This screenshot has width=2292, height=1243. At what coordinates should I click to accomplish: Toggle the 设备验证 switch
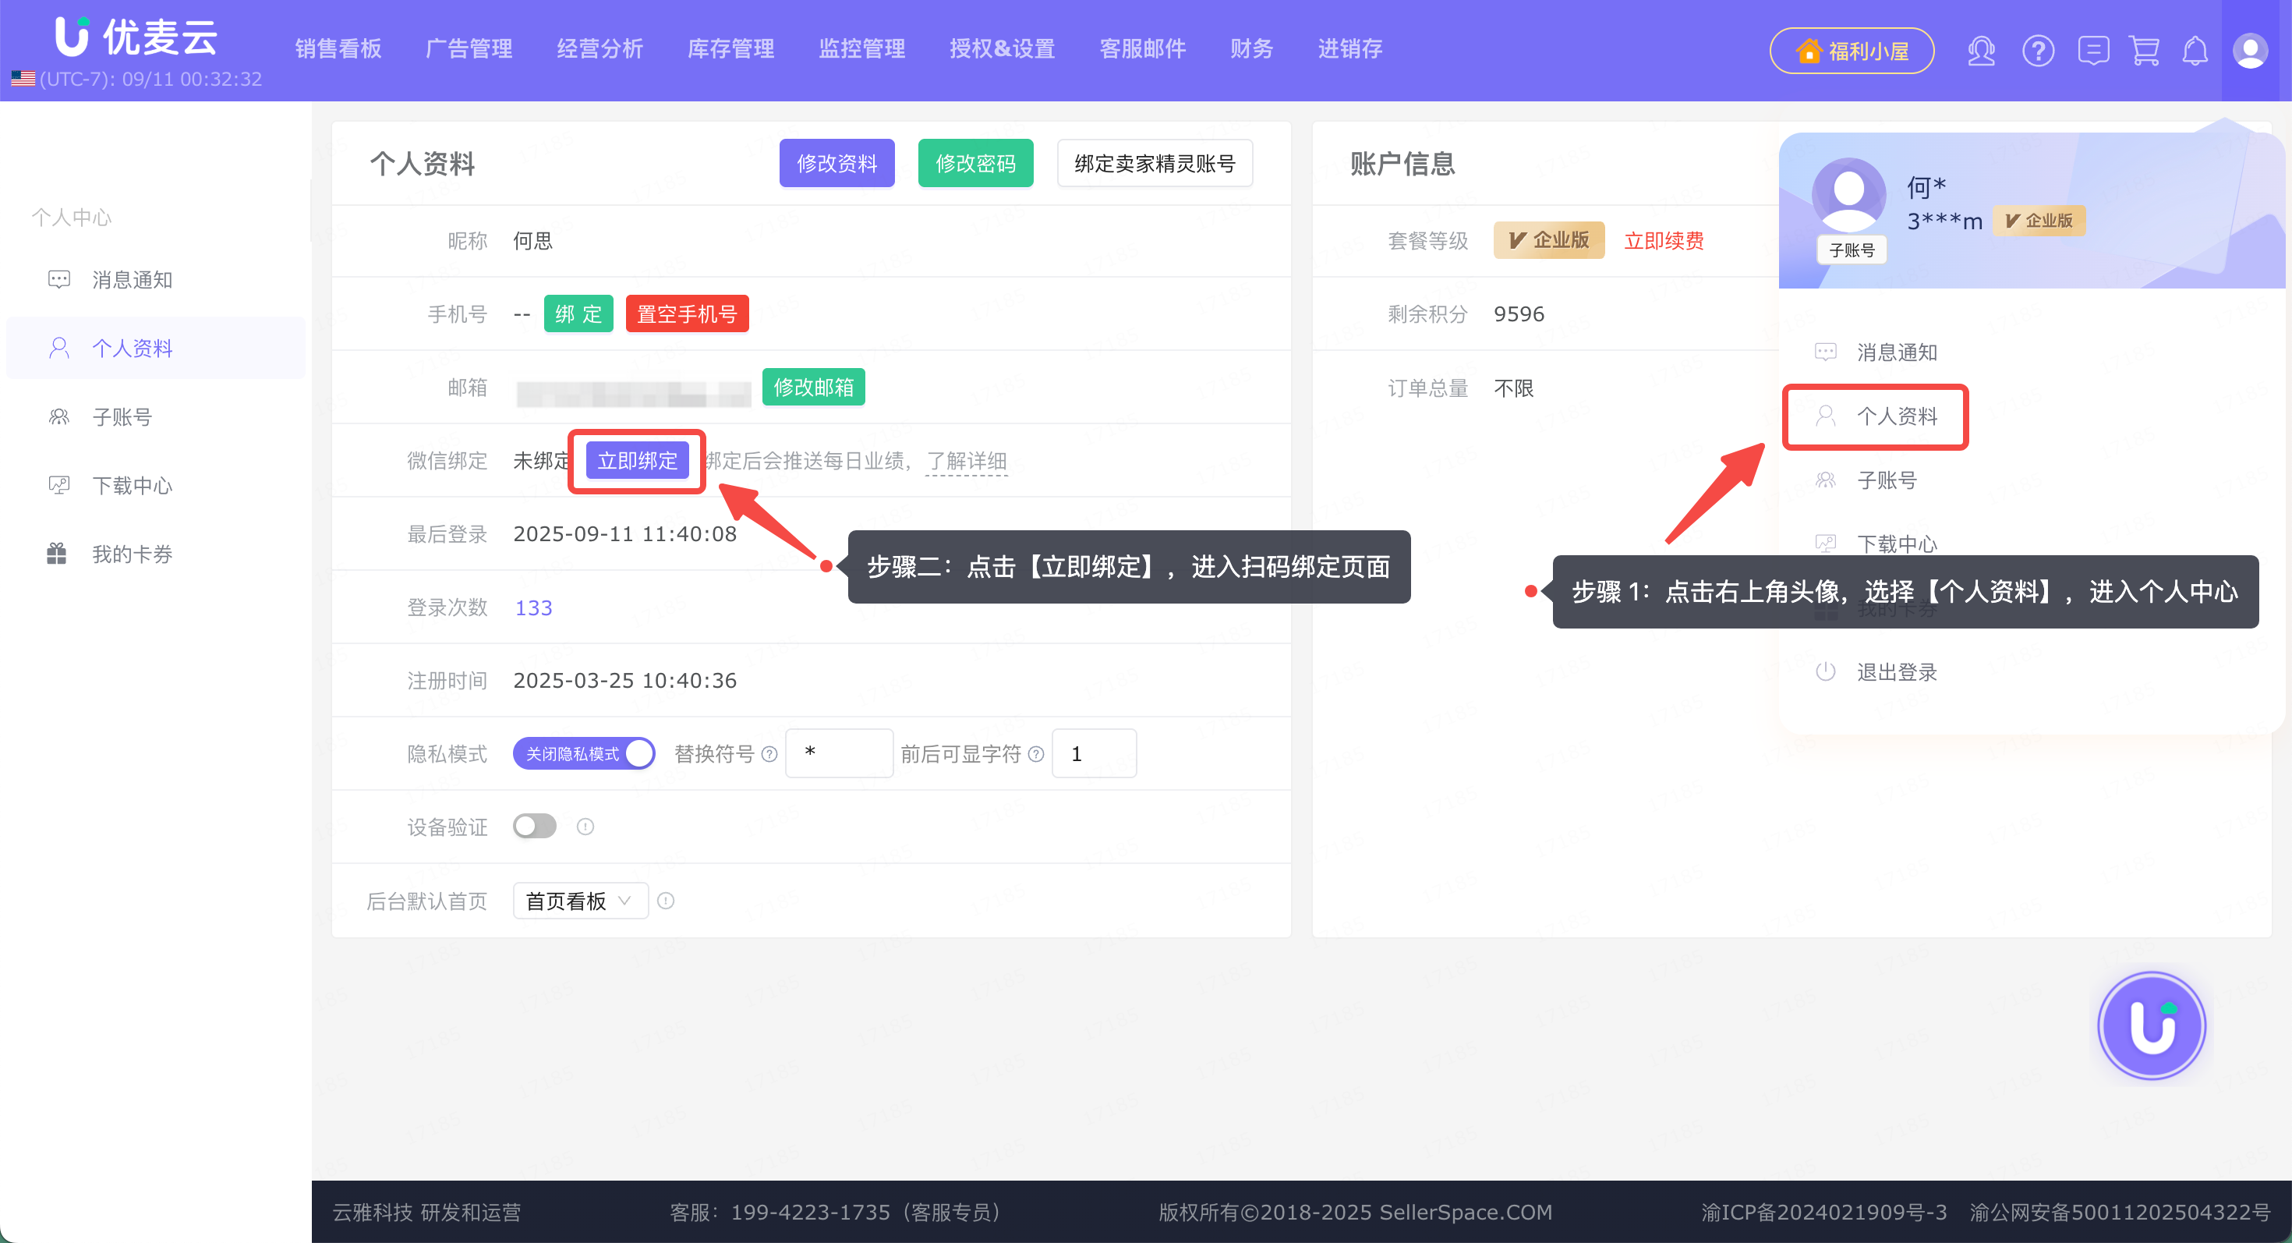(535, 826)
